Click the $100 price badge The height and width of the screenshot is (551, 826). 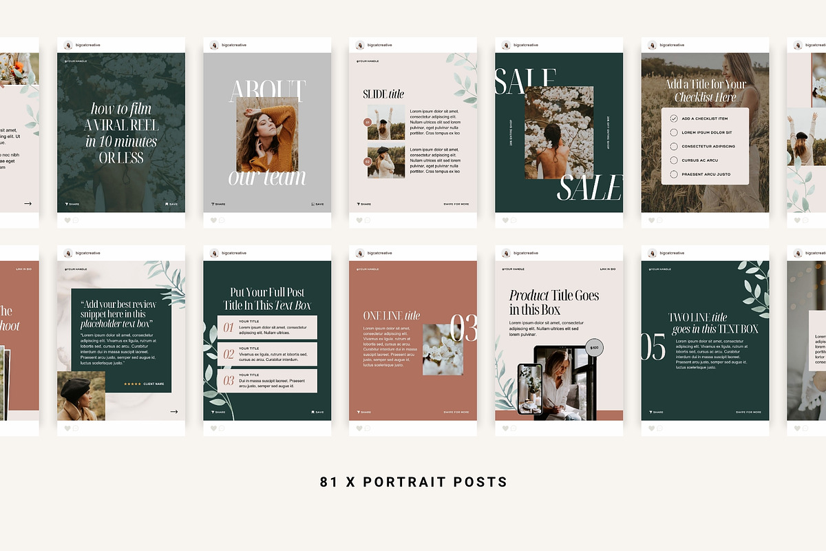click(x=594, y=348)
